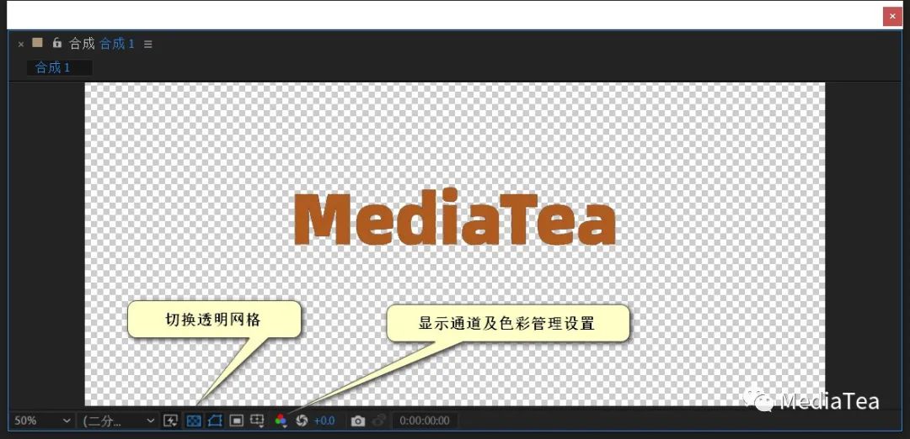Click the reset exposure aperture icon
910x439 pixels.
pos(301,420)
